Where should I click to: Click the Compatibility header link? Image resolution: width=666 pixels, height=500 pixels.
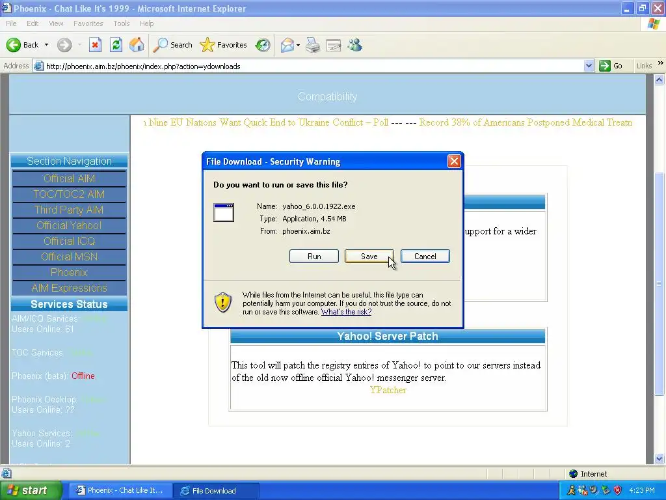[x=328, y=96]
